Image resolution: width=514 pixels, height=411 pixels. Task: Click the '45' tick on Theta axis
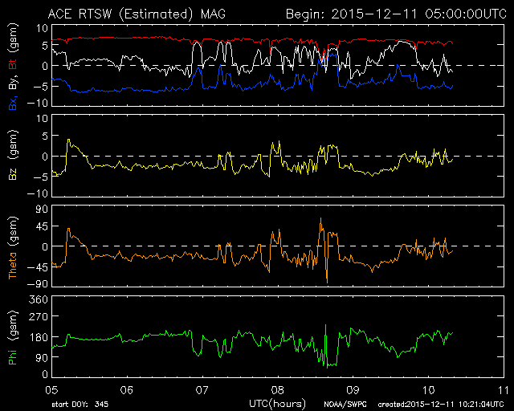42,226
